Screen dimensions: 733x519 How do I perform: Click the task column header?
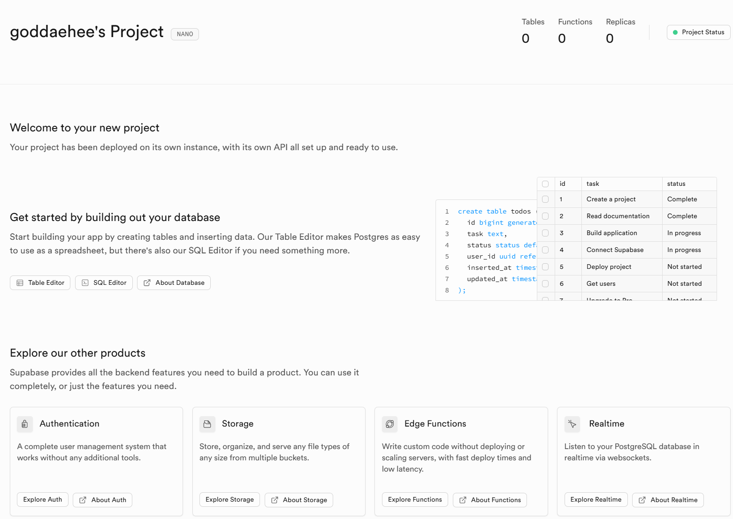[x=622, y=184]
